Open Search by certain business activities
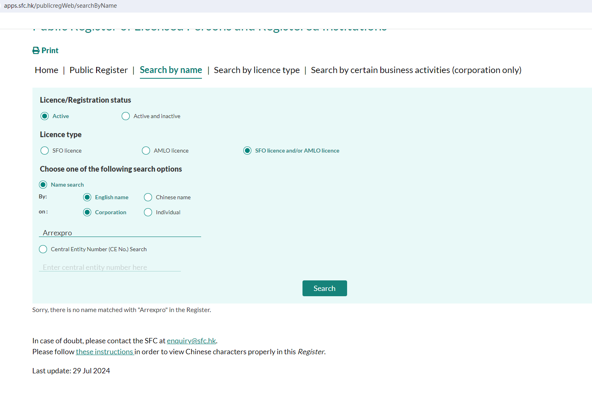 click(x=416, y=70)
